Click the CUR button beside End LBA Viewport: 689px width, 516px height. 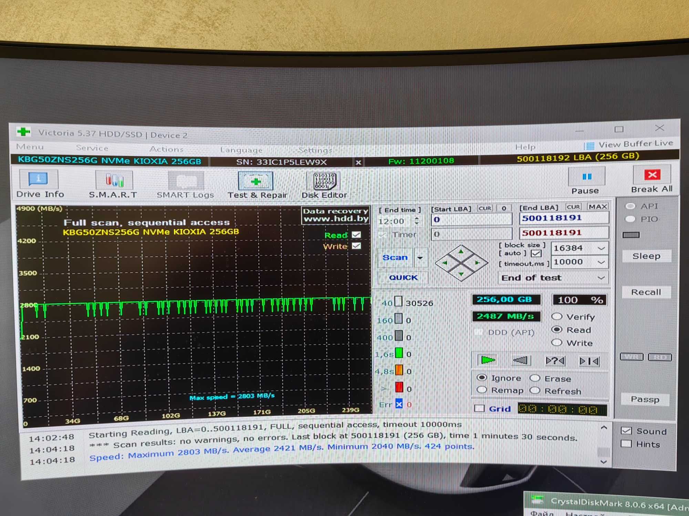[x=573, y=207]
